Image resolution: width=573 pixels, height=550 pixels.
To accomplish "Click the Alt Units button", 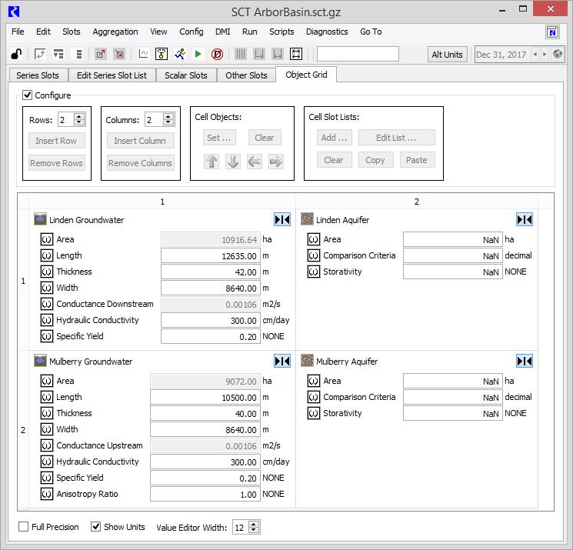I will 447,55.
